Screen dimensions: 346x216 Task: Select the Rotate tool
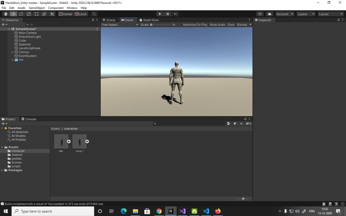click(21, 14)
